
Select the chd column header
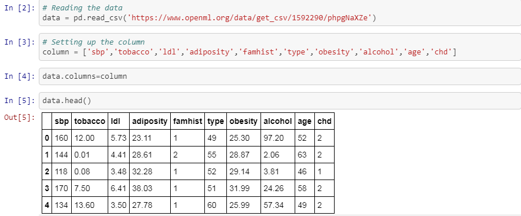324,121
